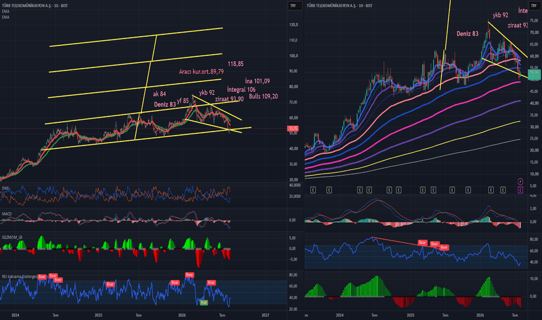Click the 120,0 label on the left price axis

coord(294,25)
